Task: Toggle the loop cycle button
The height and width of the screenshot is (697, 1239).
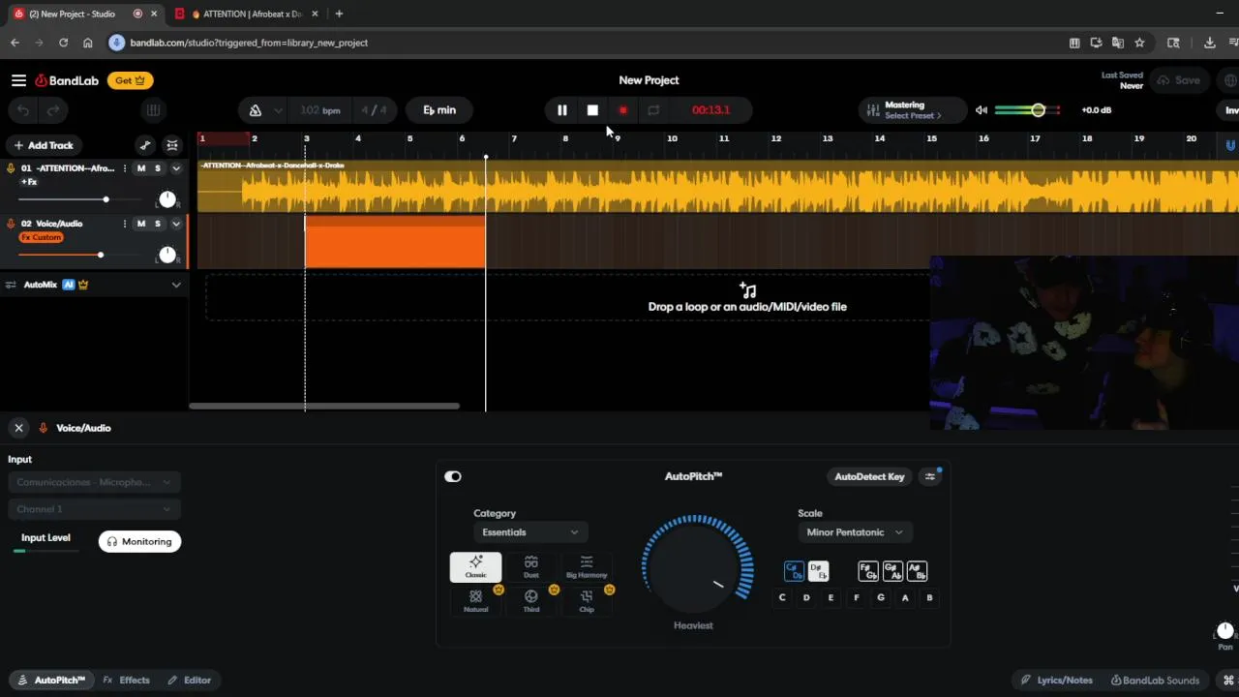Action: tap(653, 110)
